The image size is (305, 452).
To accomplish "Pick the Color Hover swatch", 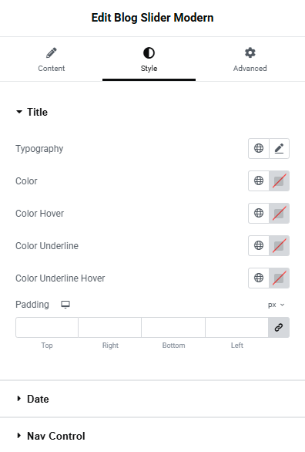I will pyautogui.click(x=279, y=214).
